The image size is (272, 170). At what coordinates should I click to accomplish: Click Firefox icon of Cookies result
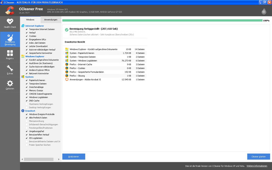67,68
